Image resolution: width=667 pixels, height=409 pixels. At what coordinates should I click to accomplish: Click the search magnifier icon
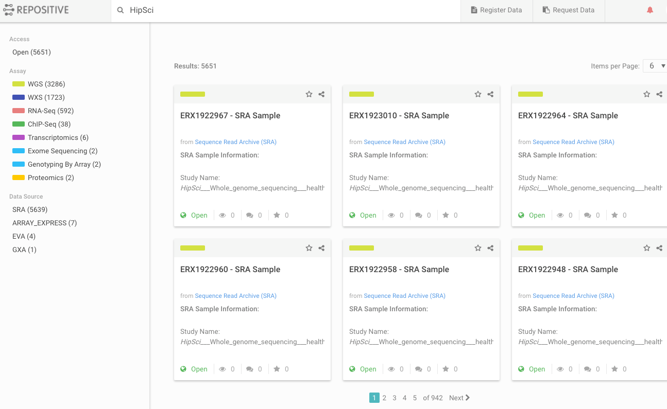point(121,10)
